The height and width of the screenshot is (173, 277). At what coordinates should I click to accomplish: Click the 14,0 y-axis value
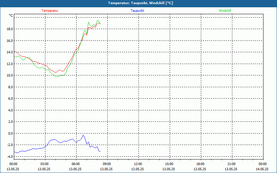(x=10, y=52)
